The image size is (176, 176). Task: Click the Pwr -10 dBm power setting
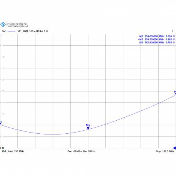pyautogui.click(x=75, y=151)
